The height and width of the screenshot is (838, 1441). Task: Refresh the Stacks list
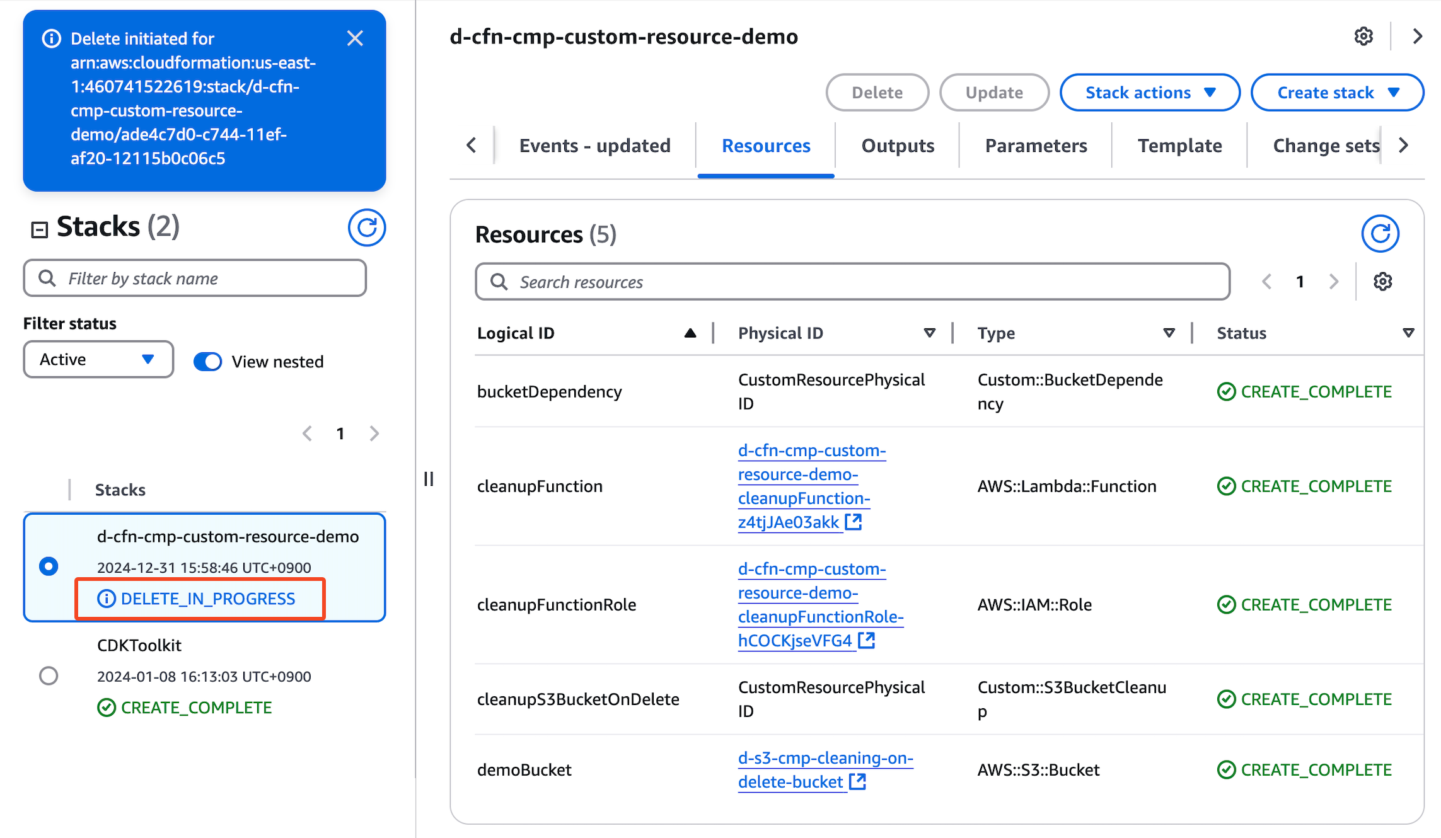point(366,227)
